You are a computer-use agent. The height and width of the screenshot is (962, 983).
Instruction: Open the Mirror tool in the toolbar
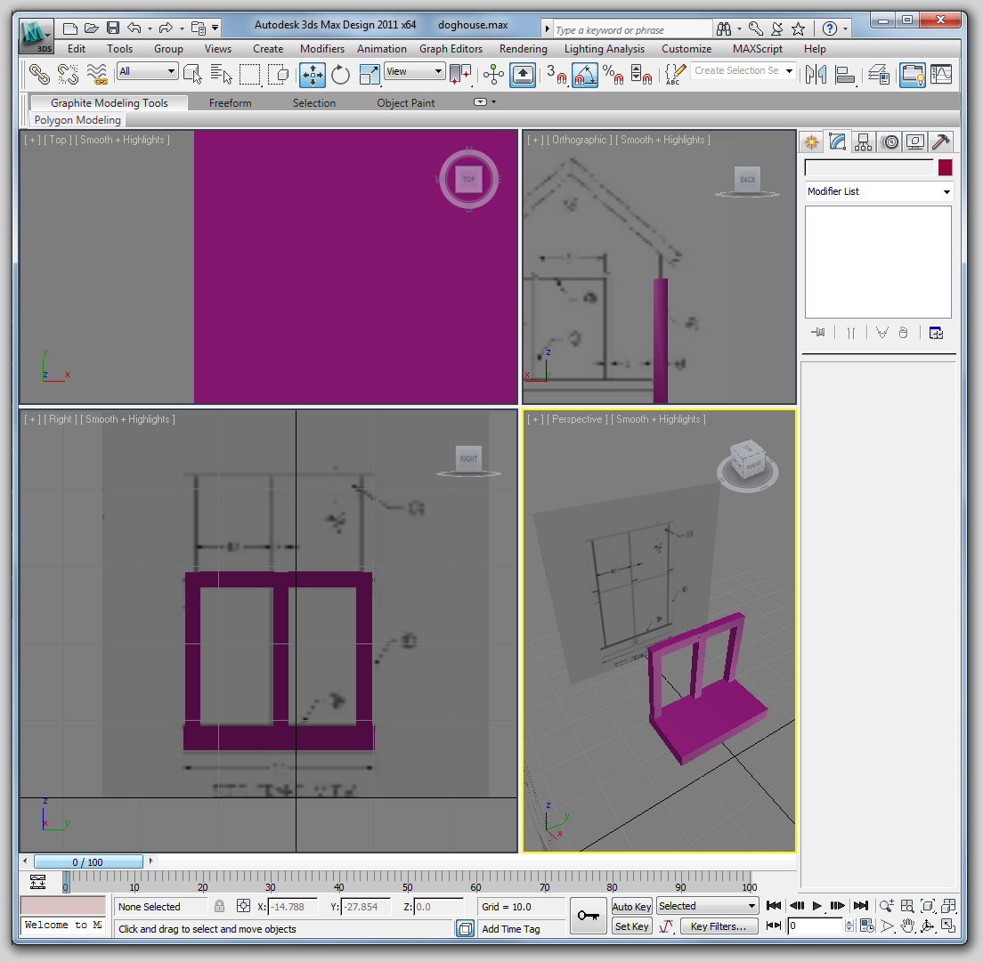815,75
